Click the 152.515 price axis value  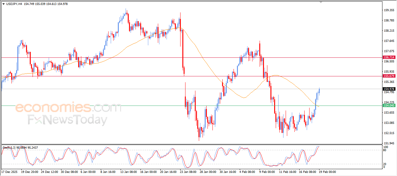pyautogui.click(x=389, y=133)
